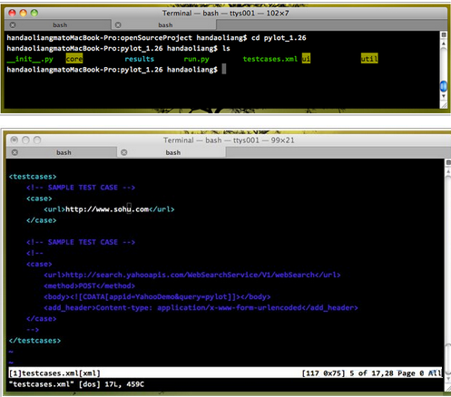Close the second bash tab in top terminal
This screenshot has height=397, width=451.
coord(118,25)
